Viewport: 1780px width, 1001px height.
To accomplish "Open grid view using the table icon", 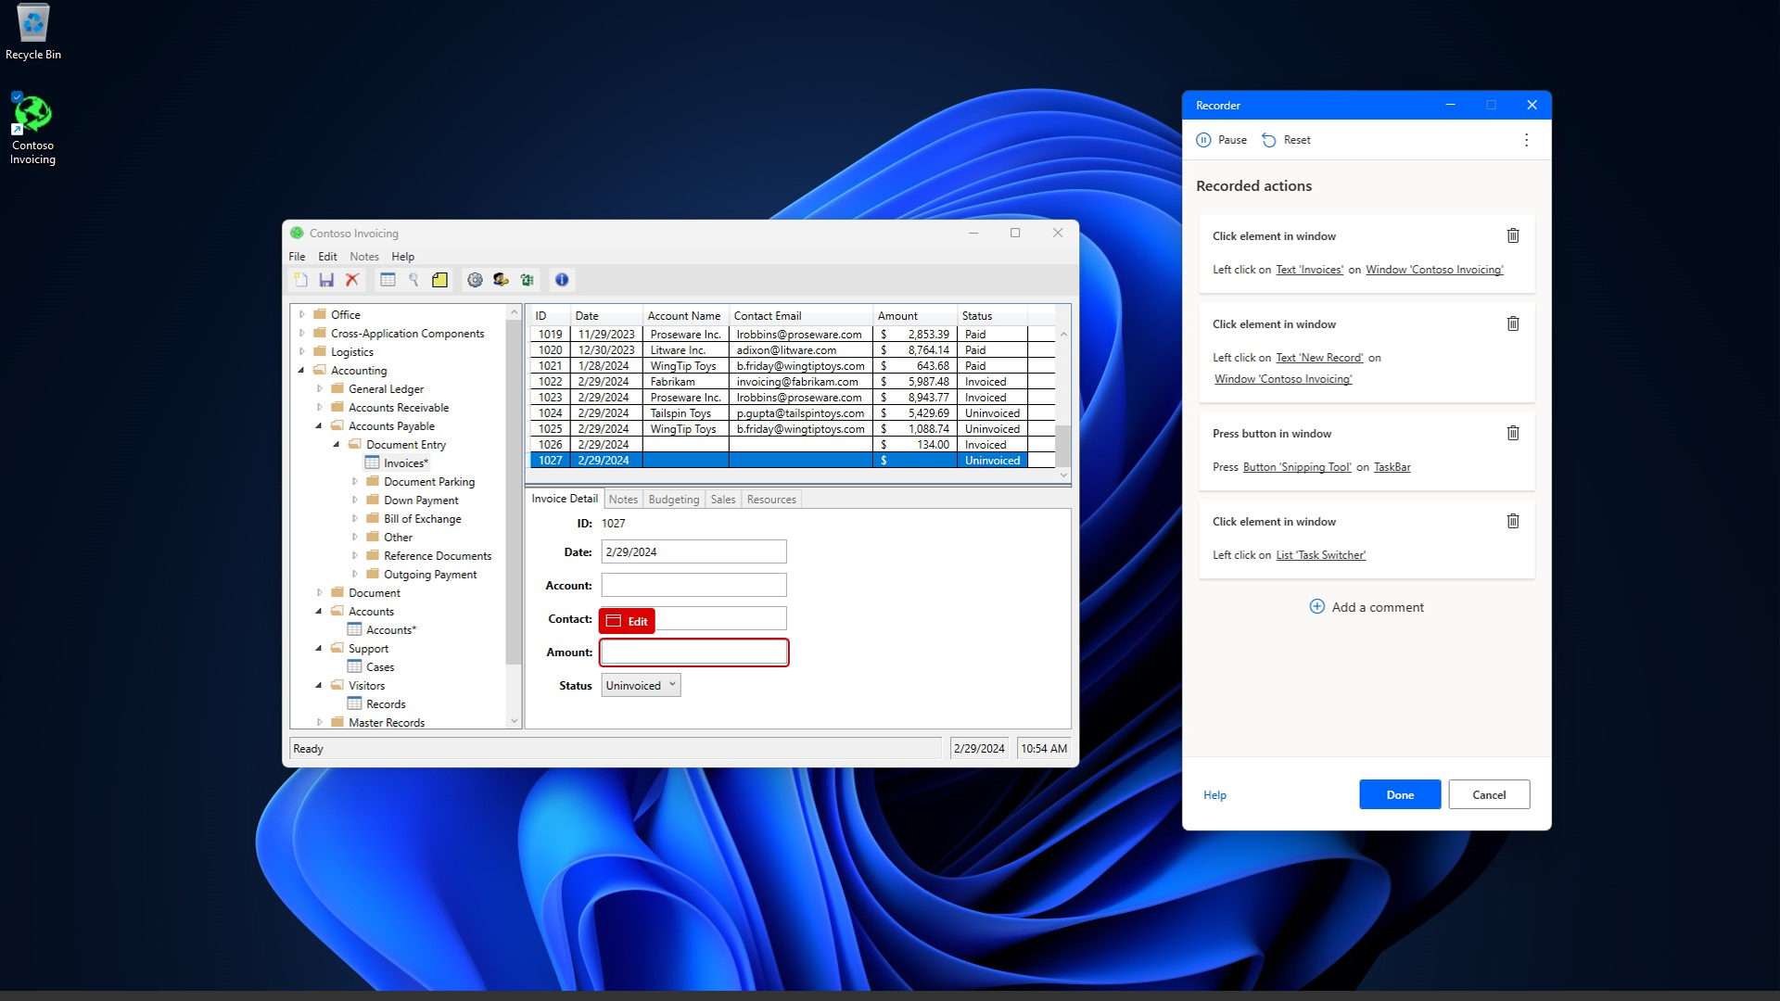I will pos(388,280).
